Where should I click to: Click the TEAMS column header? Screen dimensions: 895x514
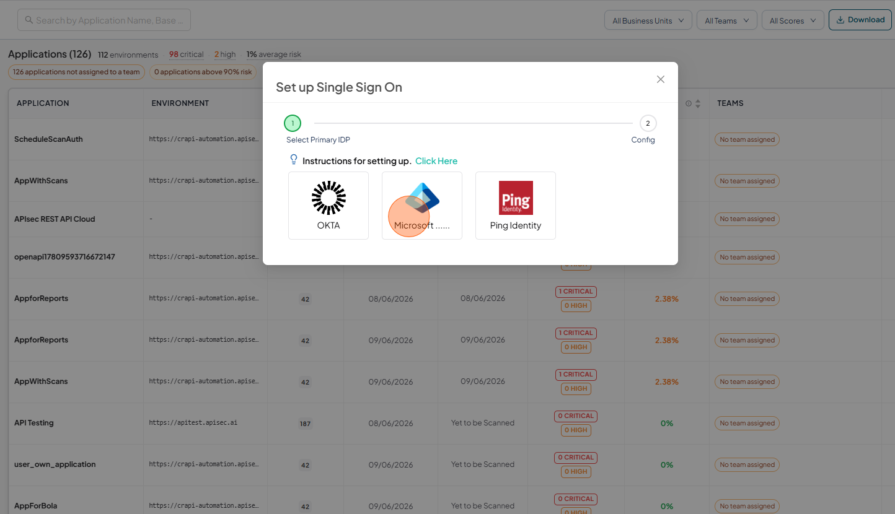[x=730, y=103]
